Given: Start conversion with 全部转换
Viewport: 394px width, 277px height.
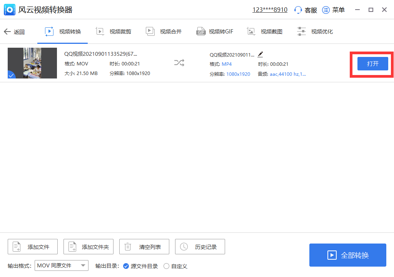Looking at the screenshot, I should (347, 255).
